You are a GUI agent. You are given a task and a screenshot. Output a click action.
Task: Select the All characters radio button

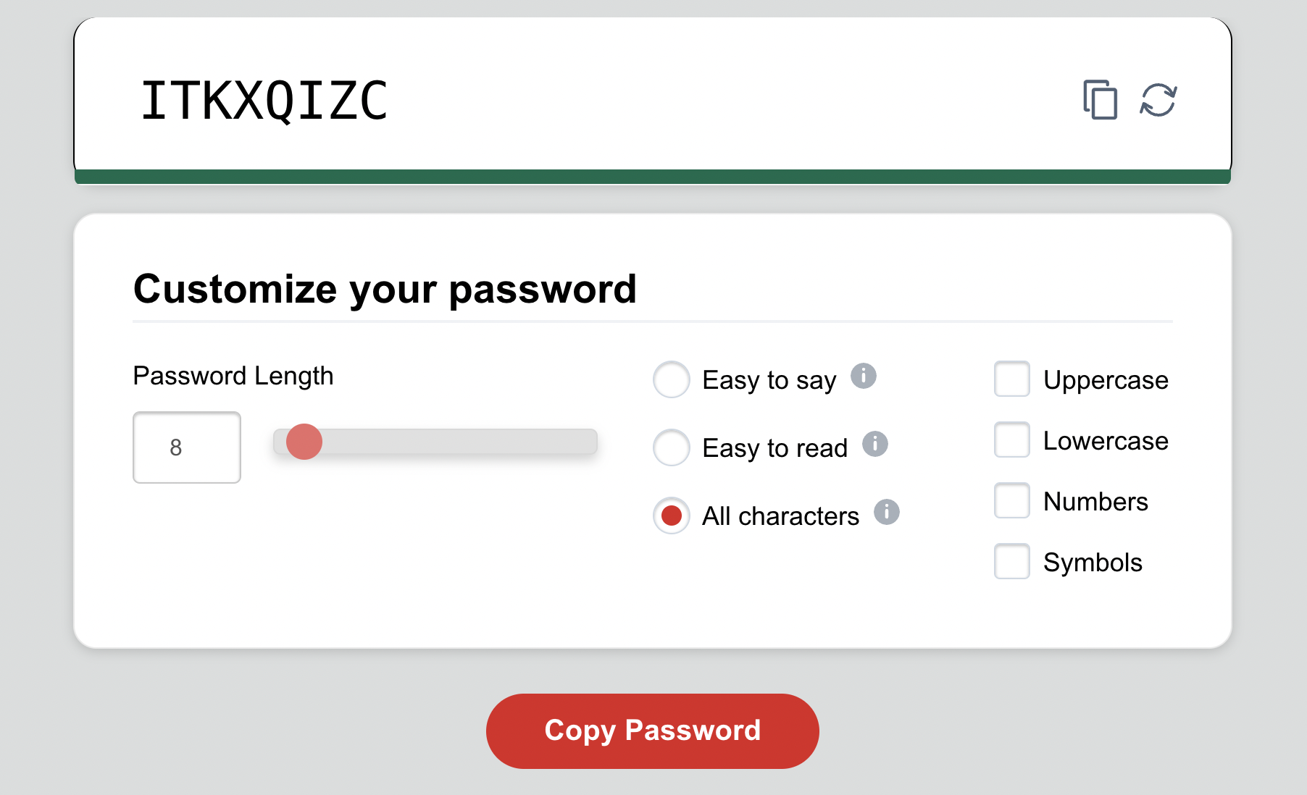[672, 516]
